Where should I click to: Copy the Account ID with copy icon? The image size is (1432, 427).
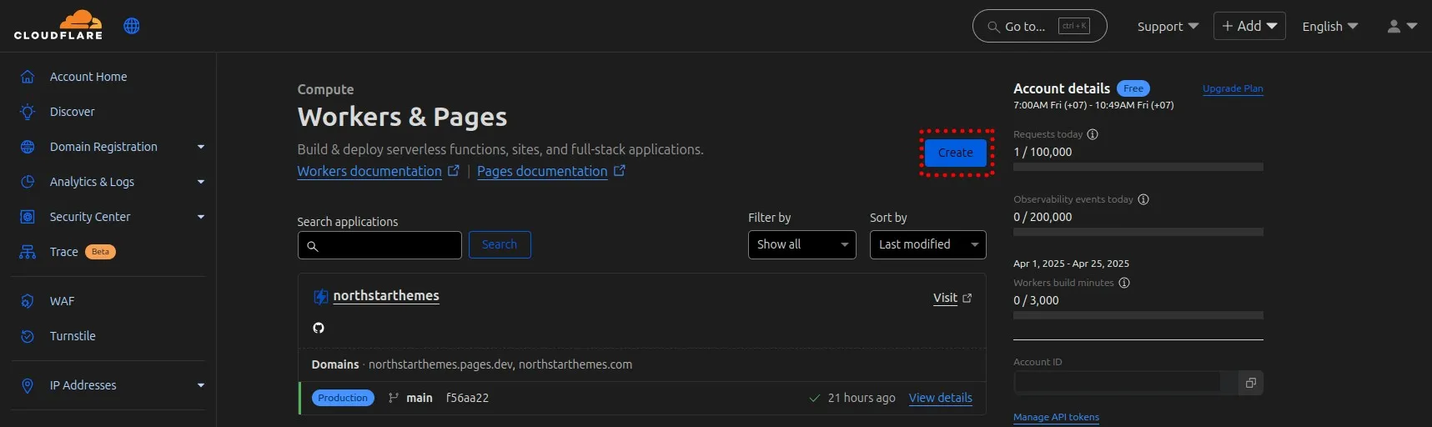[1251, 383]
